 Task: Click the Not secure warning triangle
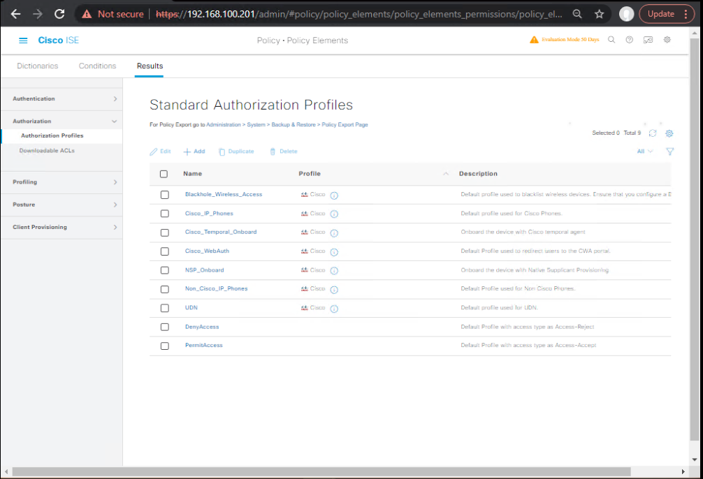click(87, 15)
